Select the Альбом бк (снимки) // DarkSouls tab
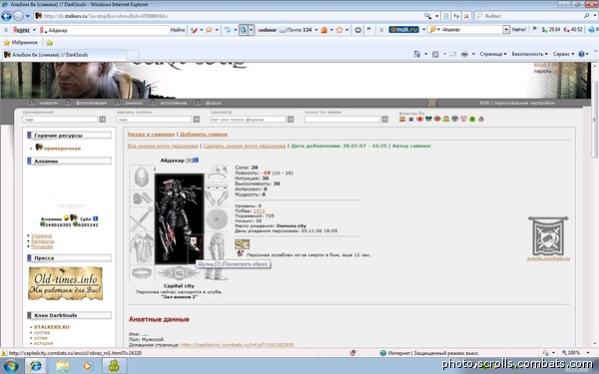The image size is (599, 374). (64, 55)
